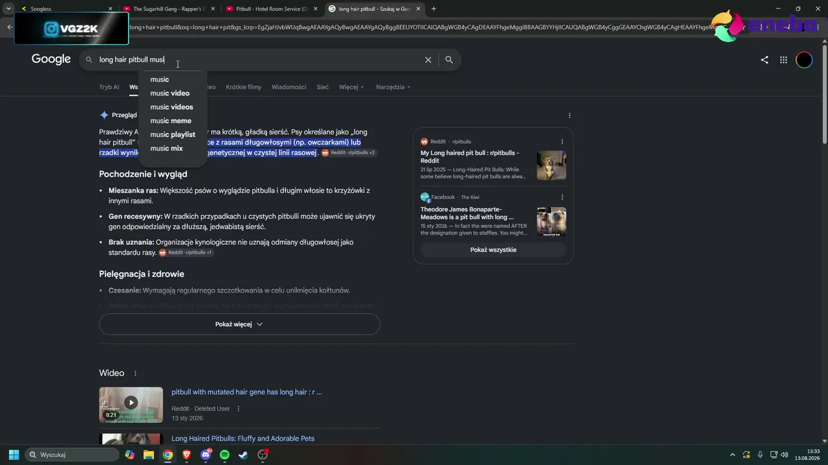
Task: Play the 0:21 pitbull video thumbnail
Action: tap(131, 405)
